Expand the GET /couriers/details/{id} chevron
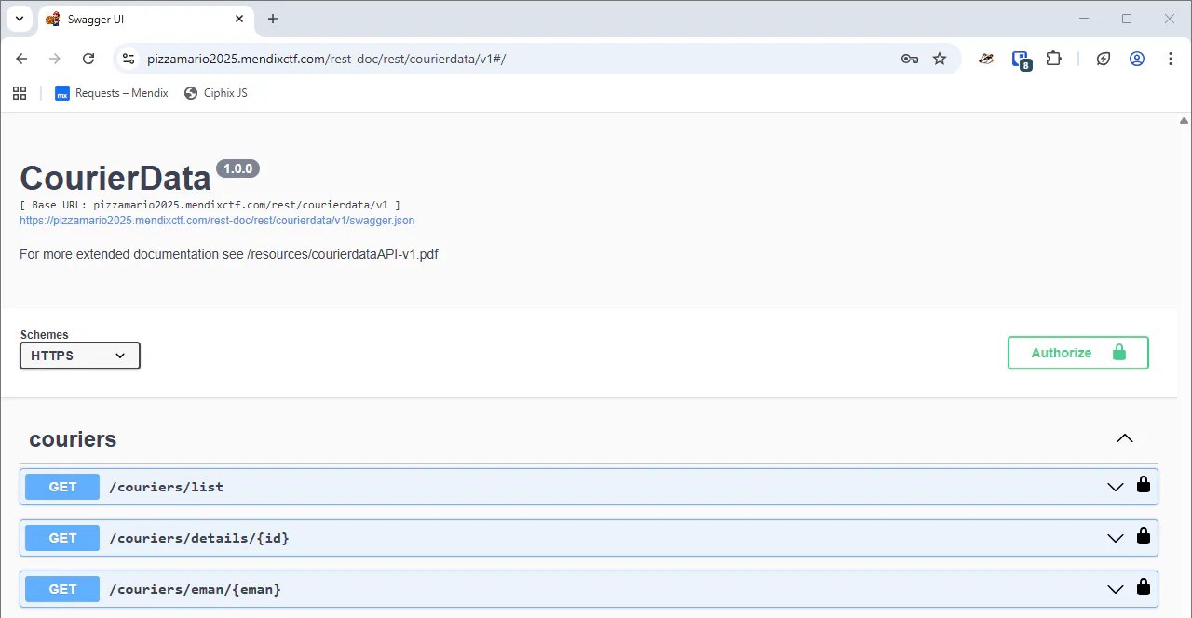 (x=1115, y=538)
